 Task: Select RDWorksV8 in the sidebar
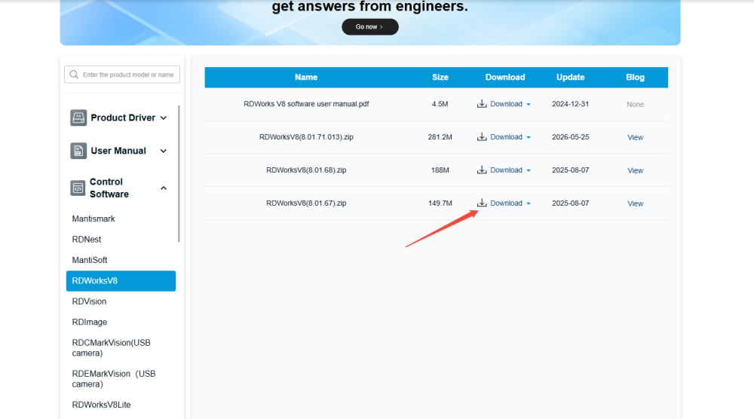pyautogui.click(x=121, y=280)
